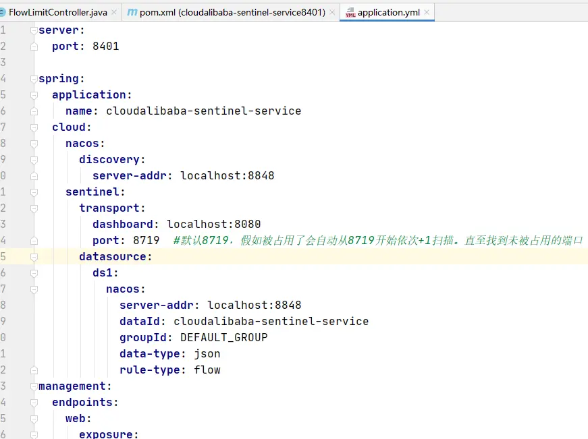Switch to the FlowLimitController.java tab
Screen dimensions: 588x439
click(x=58, y=12)
